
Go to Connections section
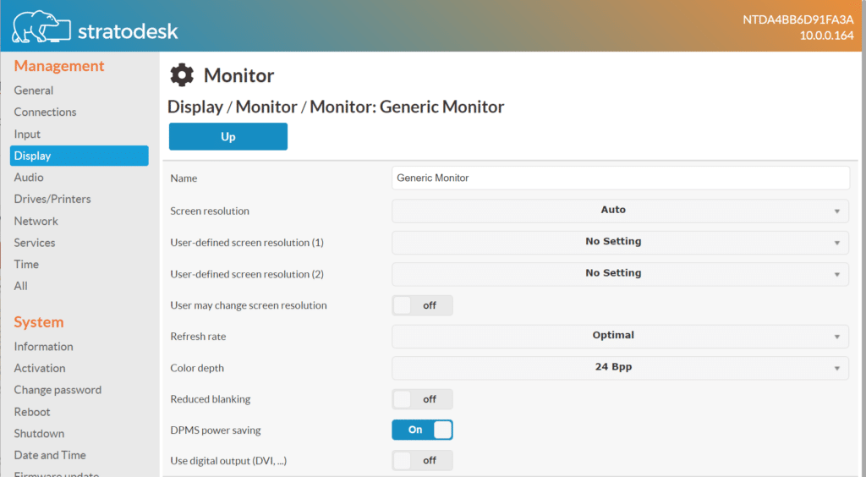pos(46,112)
